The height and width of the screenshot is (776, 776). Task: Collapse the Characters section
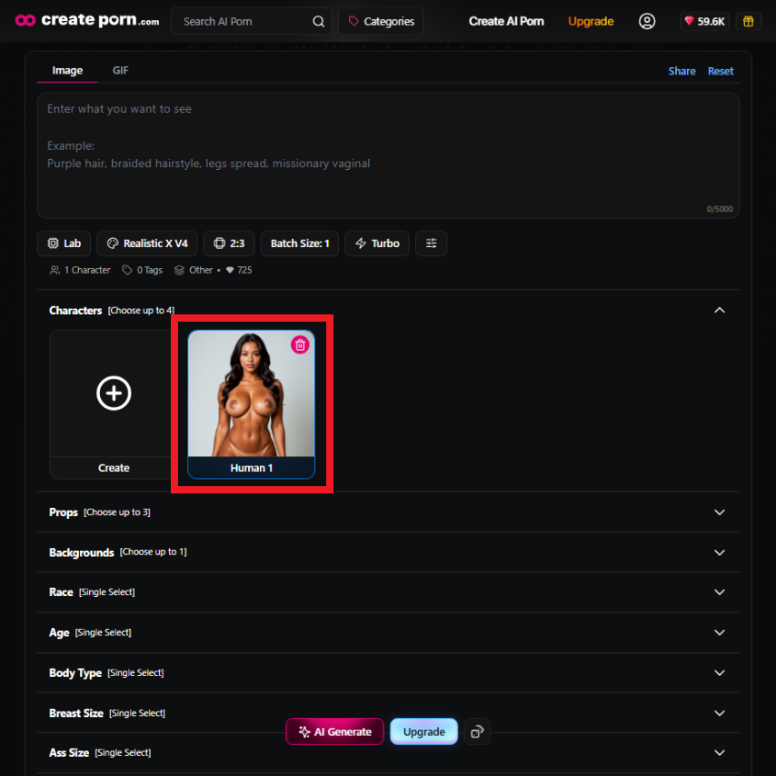(x=720, y=310)
